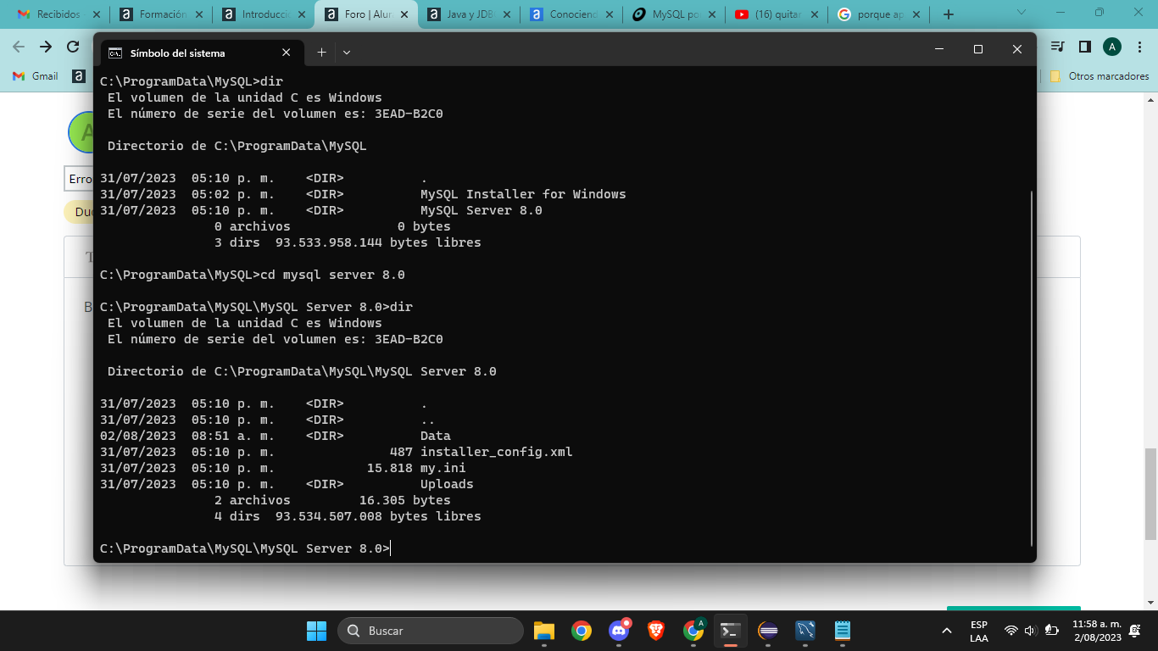Click 'installer_config.xml' in terminal output
The width and height of the screenshot is (1158, 651).
tap(497, 452)
